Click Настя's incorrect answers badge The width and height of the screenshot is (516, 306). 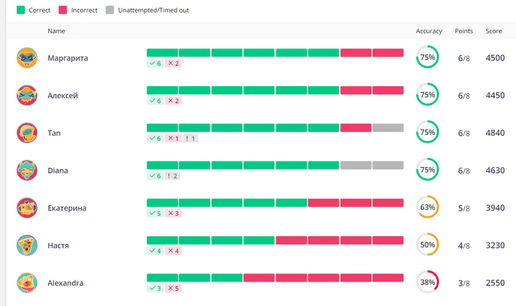pos(173,251)
